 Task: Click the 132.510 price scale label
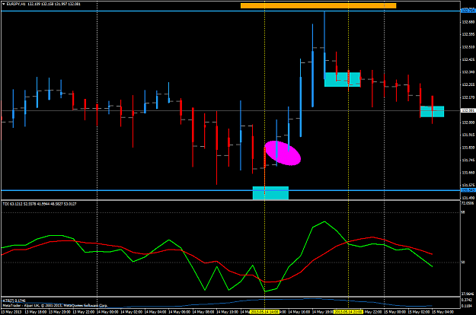[468, 47]
